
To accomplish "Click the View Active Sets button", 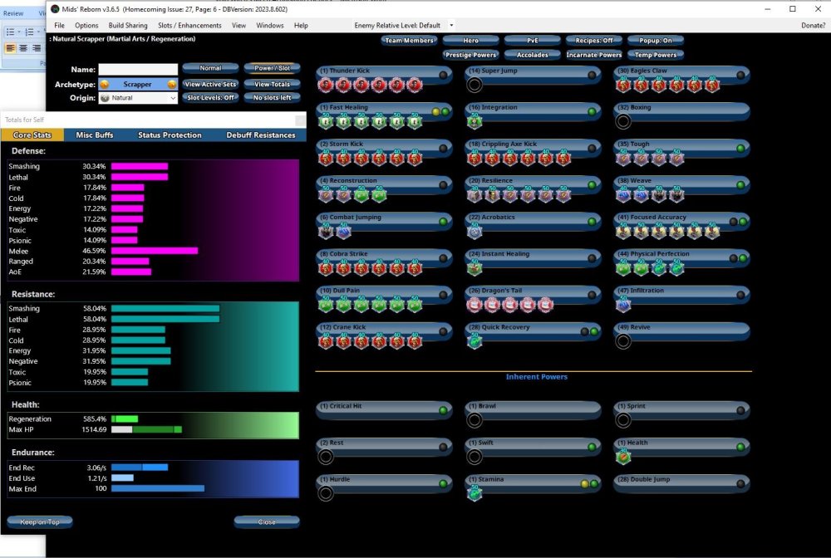I will [x=210, y=85].
